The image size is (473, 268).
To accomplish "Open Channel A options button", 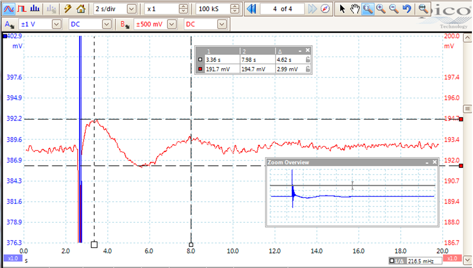I will [9, 24].
